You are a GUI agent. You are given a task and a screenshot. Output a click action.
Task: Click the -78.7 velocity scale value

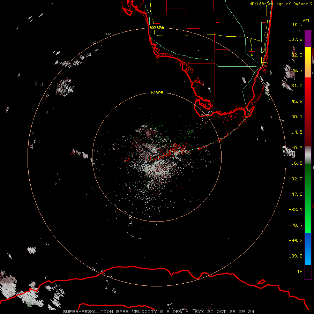296,225
